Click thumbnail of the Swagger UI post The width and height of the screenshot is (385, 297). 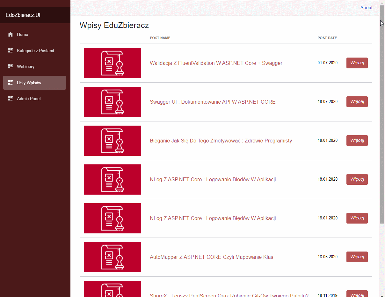[x=113, y=102]
